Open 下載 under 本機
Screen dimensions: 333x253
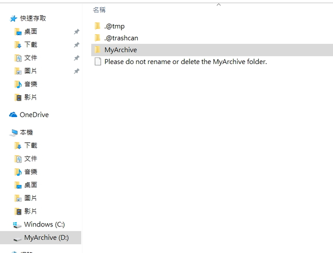[31, 145]
